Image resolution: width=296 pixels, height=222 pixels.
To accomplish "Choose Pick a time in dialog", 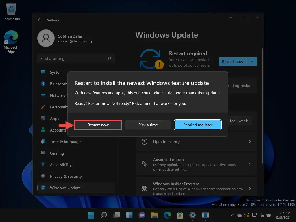I will pyautogui.click(x=148, y=125).
